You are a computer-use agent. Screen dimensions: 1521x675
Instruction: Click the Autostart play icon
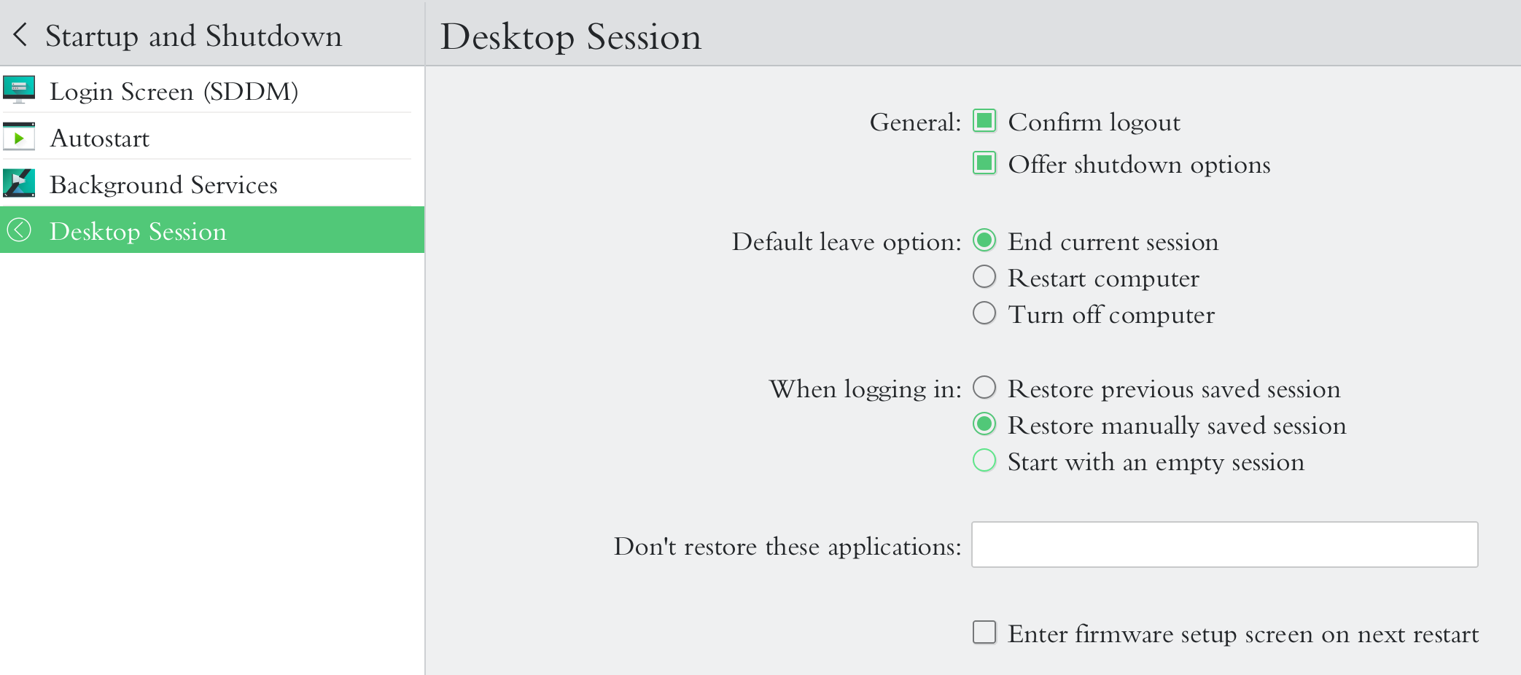pyautogui.click(x=20, y=137)
